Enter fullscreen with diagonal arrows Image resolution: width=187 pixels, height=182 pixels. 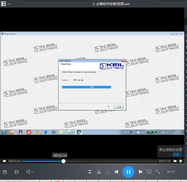pyautogui.click(x=158, y=172)
